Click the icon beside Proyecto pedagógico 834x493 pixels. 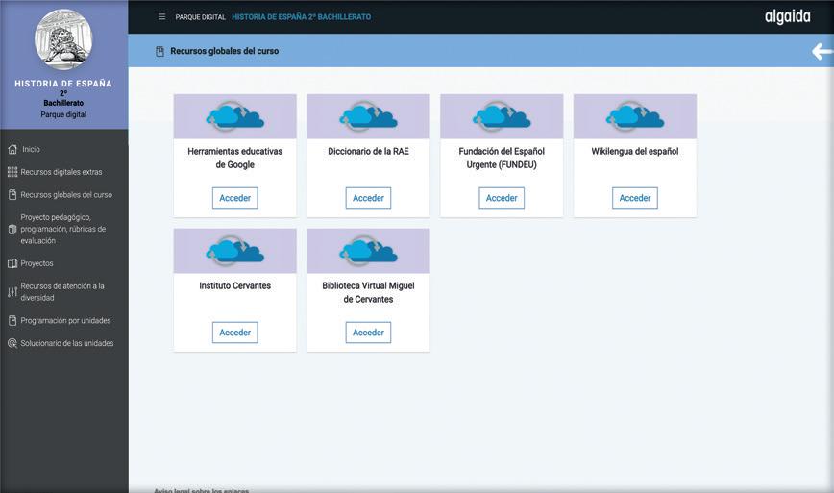[x=12, y=230]
